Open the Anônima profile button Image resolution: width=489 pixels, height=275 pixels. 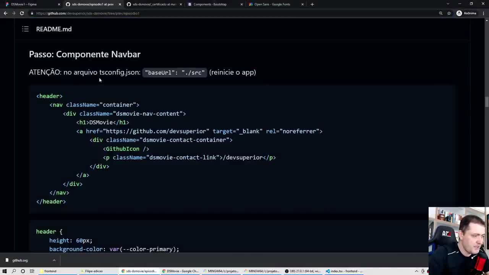click(466, 13)
